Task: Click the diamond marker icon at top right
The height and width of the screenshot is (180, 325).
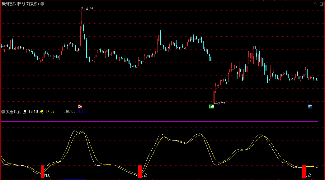Action: [x=316, y=4]
